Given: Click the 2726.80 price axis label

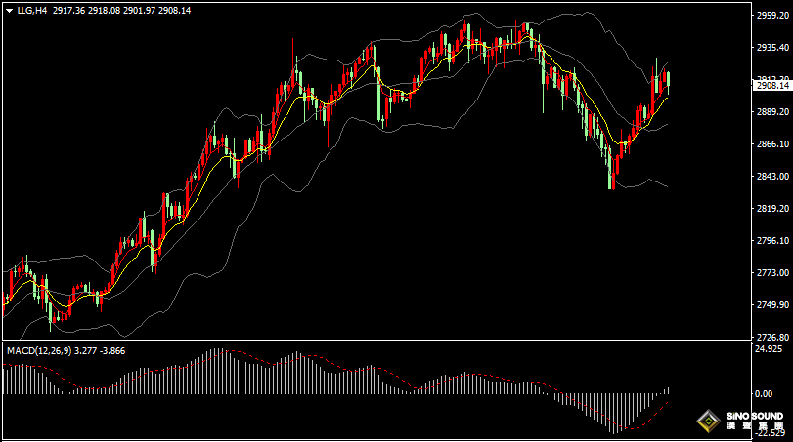Looking at the screenshot, I should (x=772, y=337).
